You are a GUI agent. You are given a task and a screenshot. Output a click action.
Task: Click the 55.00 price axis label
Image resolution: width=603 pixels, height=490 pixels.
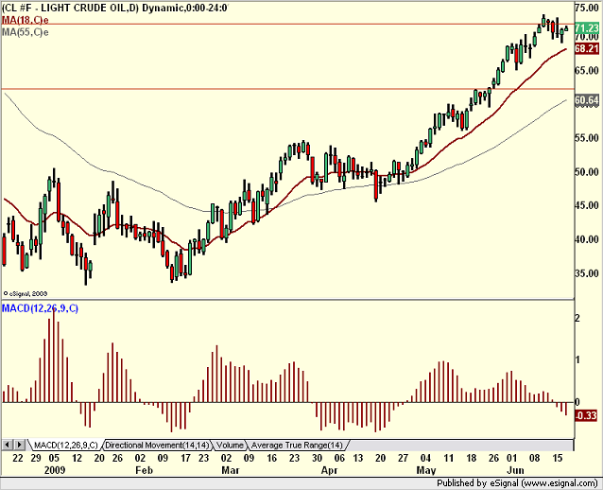pyautogui.click(x=587, y=138)
